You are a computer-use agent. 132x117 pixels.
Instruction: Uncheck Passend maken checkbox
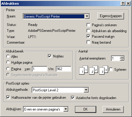(88, 37)
